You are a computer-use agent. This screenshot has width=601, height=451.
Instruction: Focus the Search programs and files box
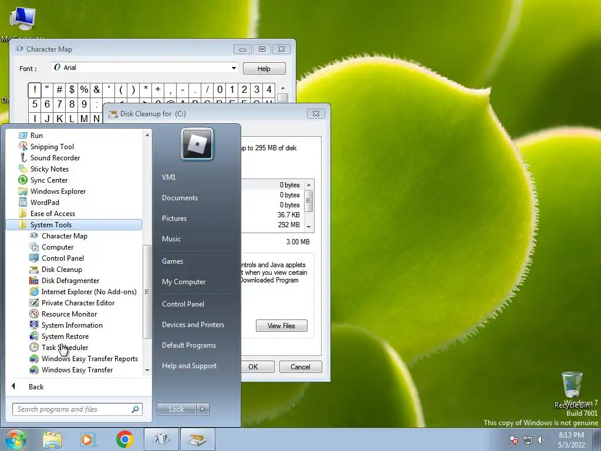[77, 409]
